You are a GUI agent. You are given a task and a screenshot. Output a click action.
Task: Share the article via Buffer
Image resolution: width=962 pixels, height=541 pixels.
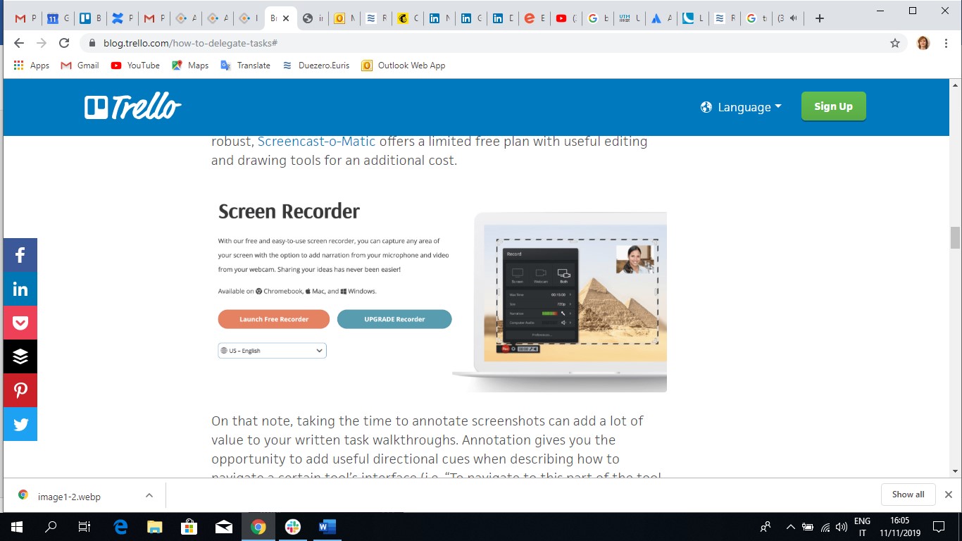coord(20,356)
